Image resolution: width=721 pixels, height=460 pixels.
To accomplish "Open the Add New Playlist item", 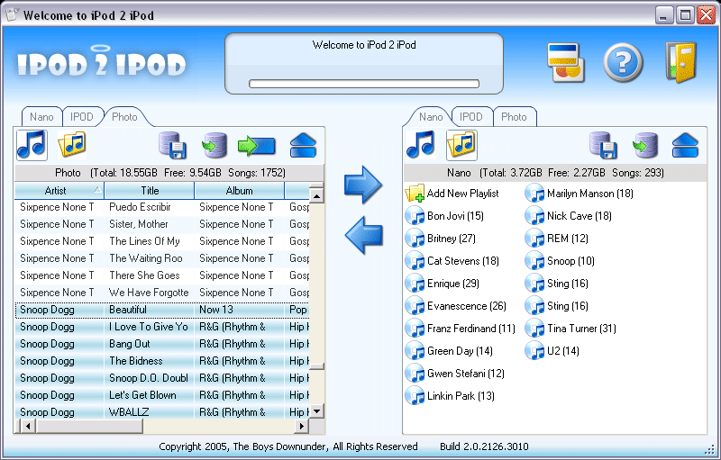I will click(x=452, y=194).
